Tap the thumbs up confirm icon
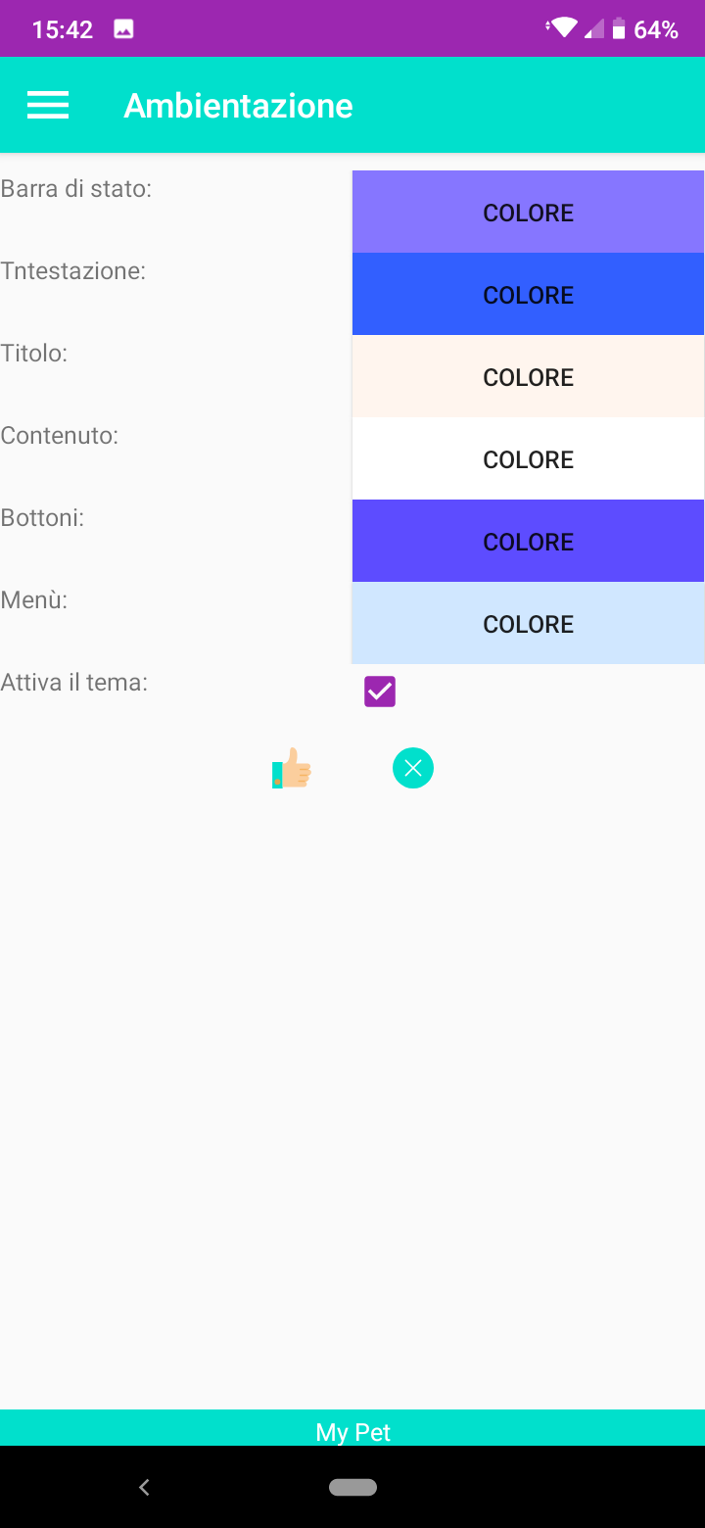Screen dimensions: 705x1528 (x=292, y=768)
